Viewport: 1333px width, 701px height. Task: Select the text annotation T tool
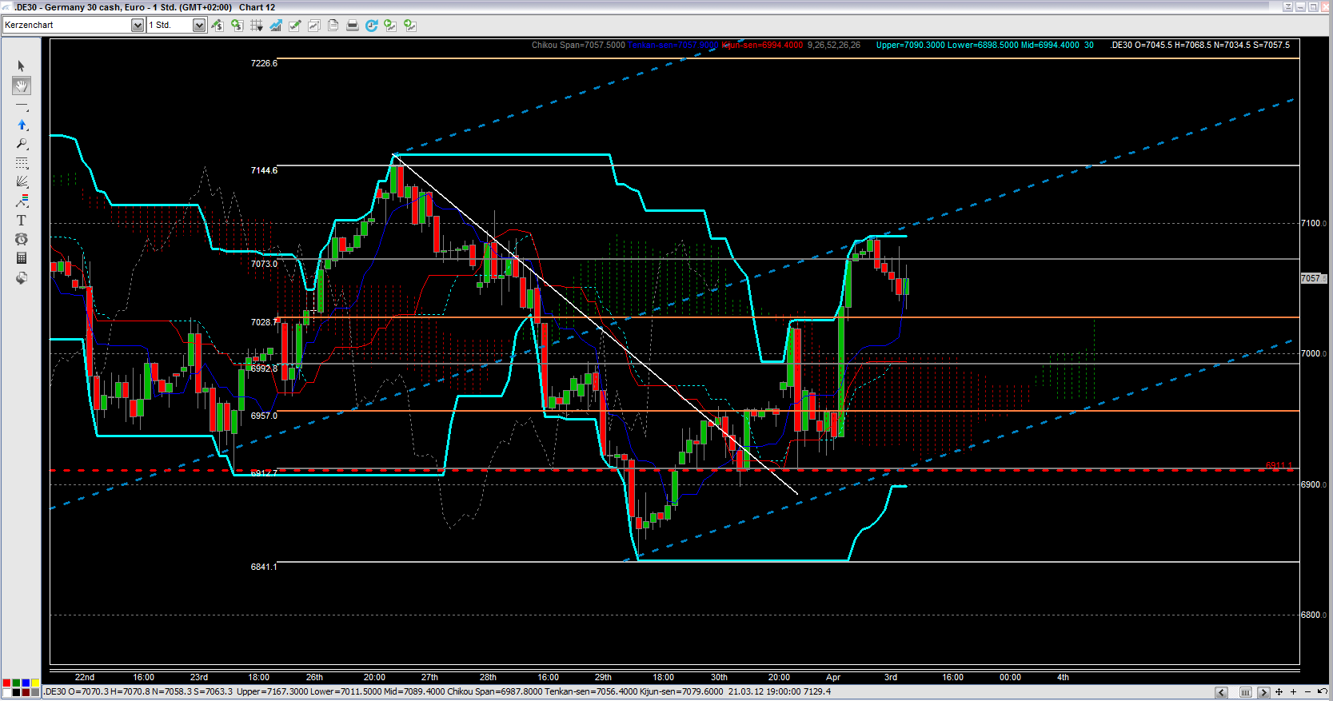tap(22, 220)
